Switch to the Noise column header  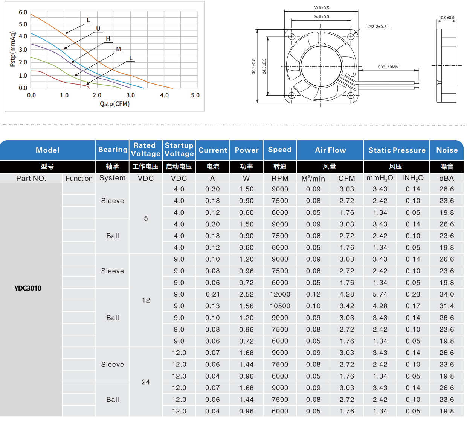pyautogui.click(x=447, y=150)
